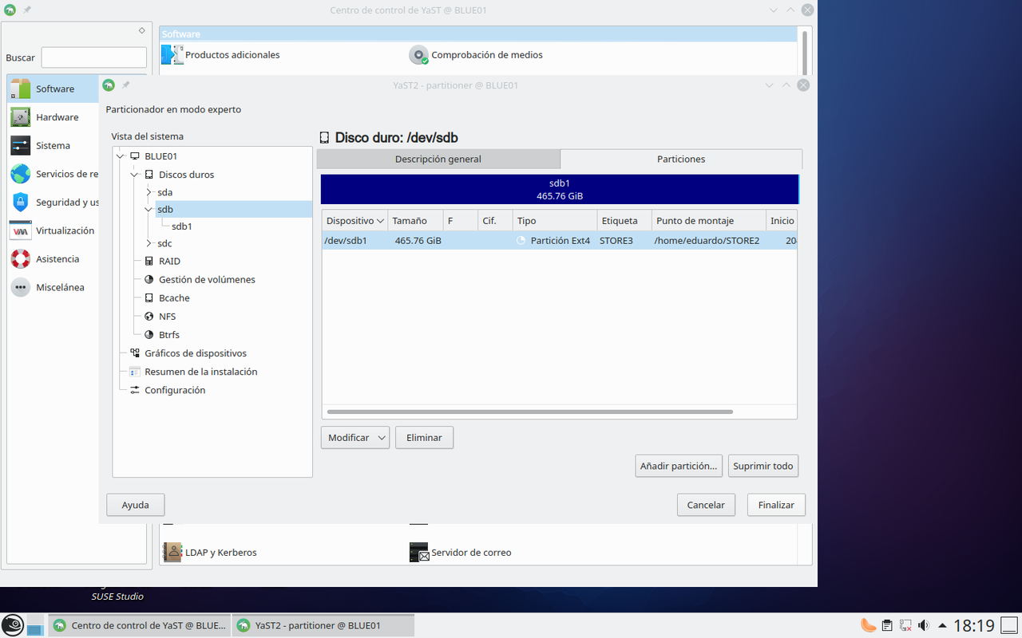Viewport: 1022px width, 638px height.
Task: Open the Sistema category icon
Action: tap(20, 145)
